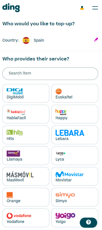Pick the Llamaya provider
Screen dimensions: 102x230
click(x=26, y=155)
